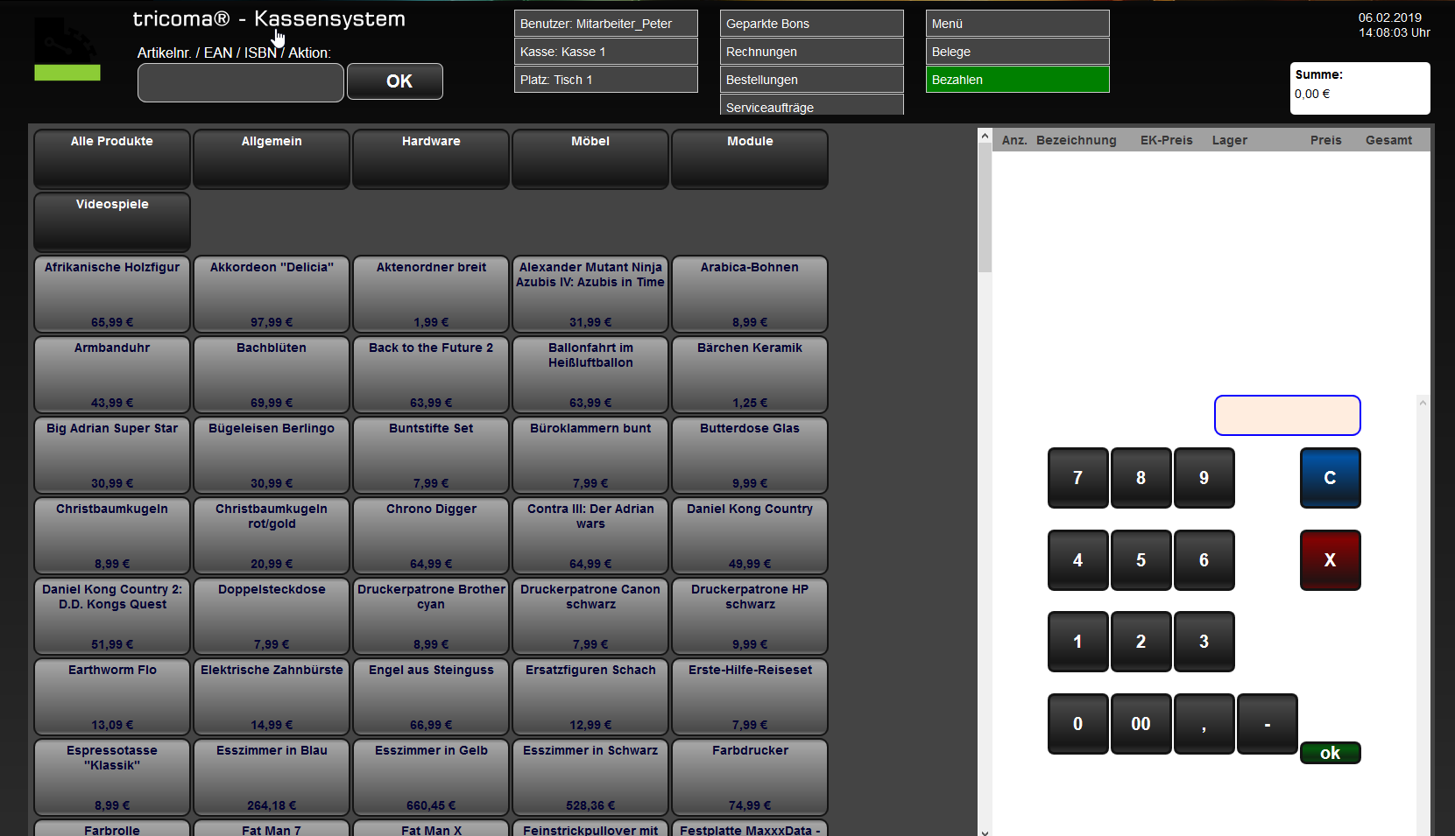Tap the number 7 key
The width and height of the screenshot is (1455, 836).
pos(1077,478)
